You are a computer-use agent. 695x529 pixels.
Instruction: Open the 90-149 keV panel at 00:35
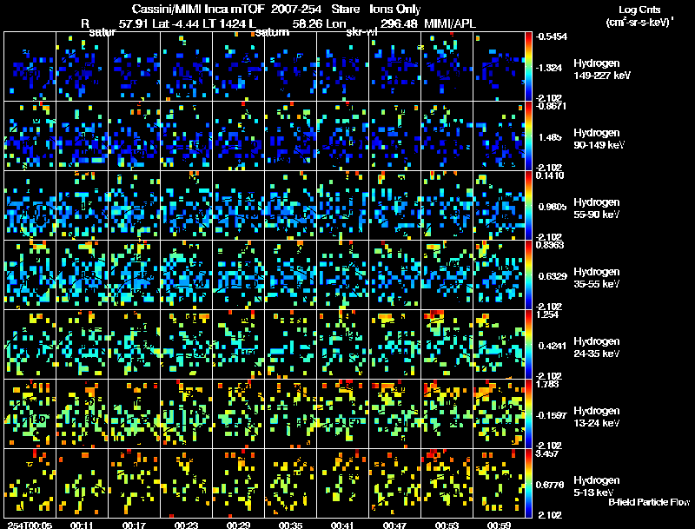[291, 136]
